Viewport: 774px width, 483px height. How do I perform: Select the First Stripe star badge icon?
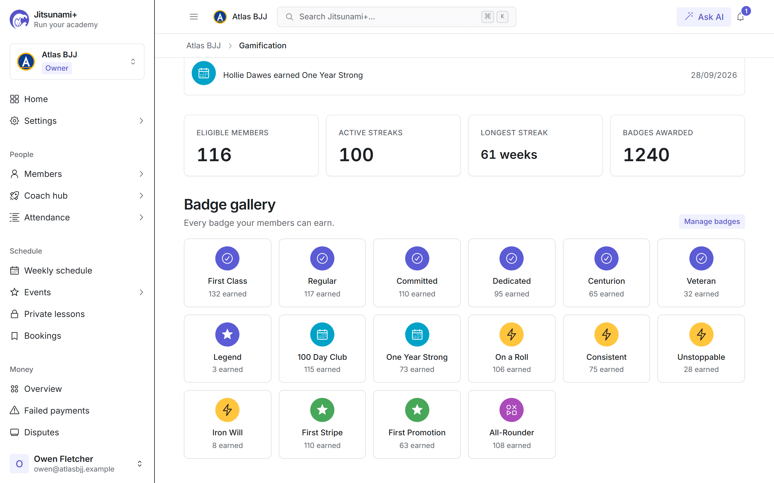(x=322, y=410)
